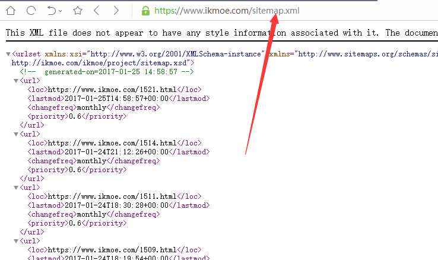The width and height of the screenshot is (438, 260).
Task: Click loc text https://www.ikmoe.com/1511.html
Action: (112, 196)
